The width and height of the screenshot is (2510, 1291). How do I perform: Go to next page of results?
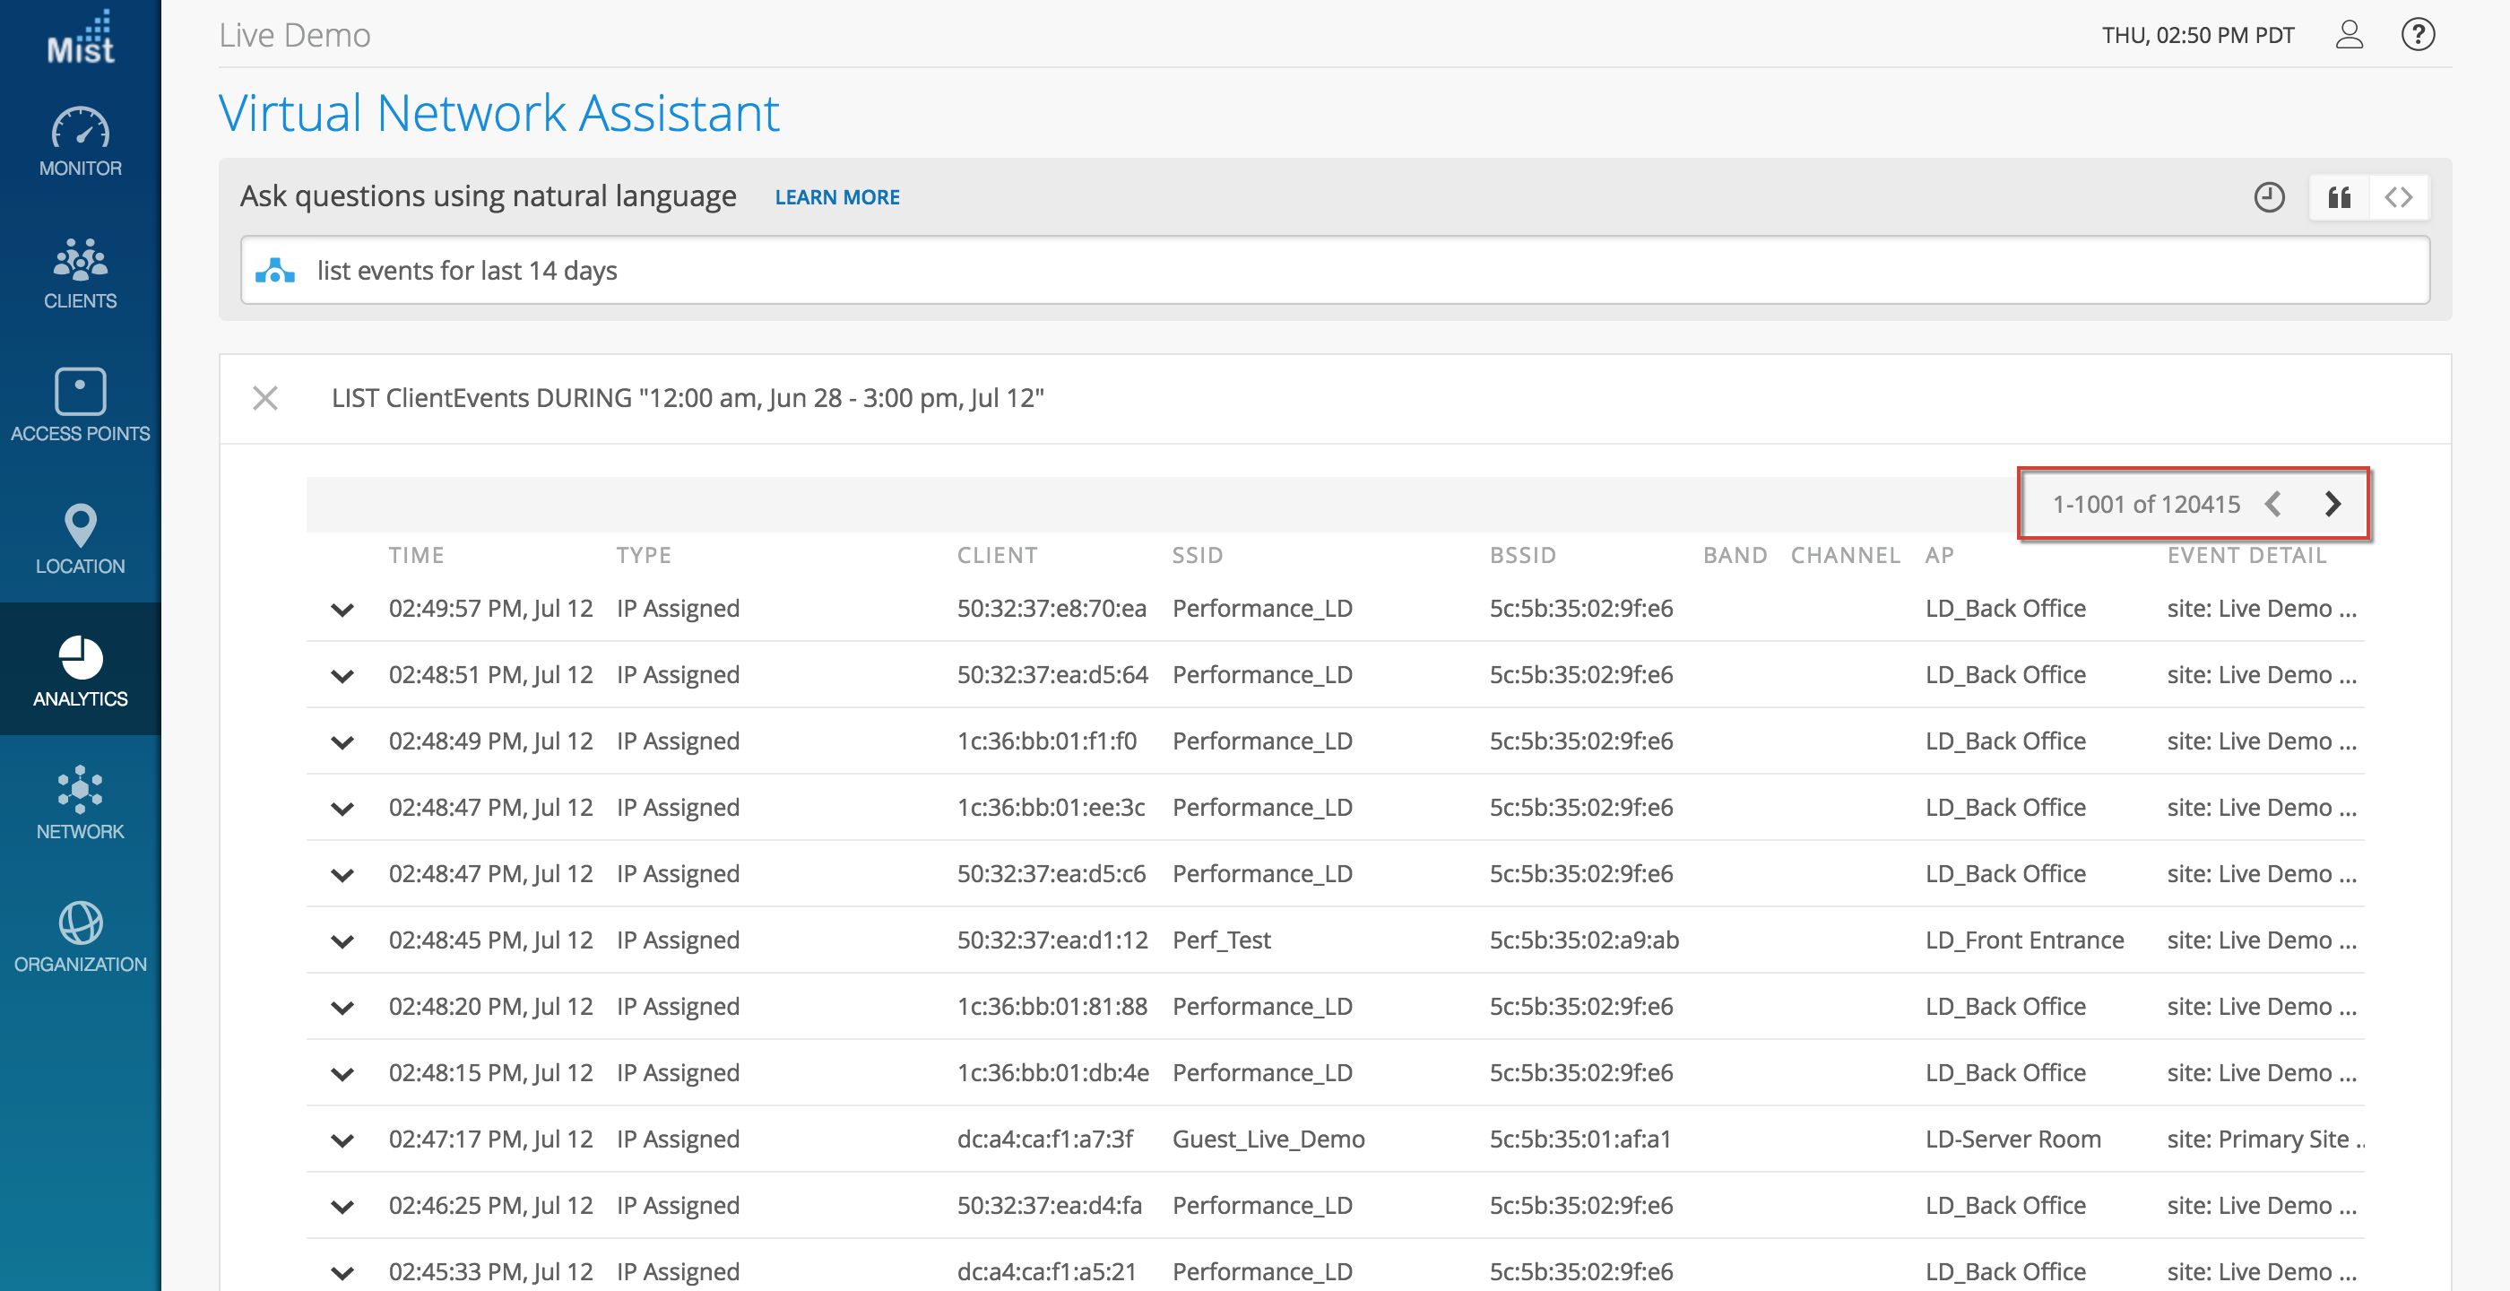click(2332, 504)
